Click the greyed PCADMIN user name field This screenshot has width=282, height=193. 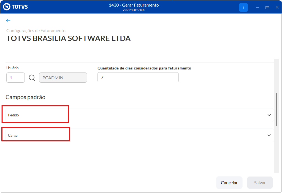pyautogui.click(x=63, y=78)
